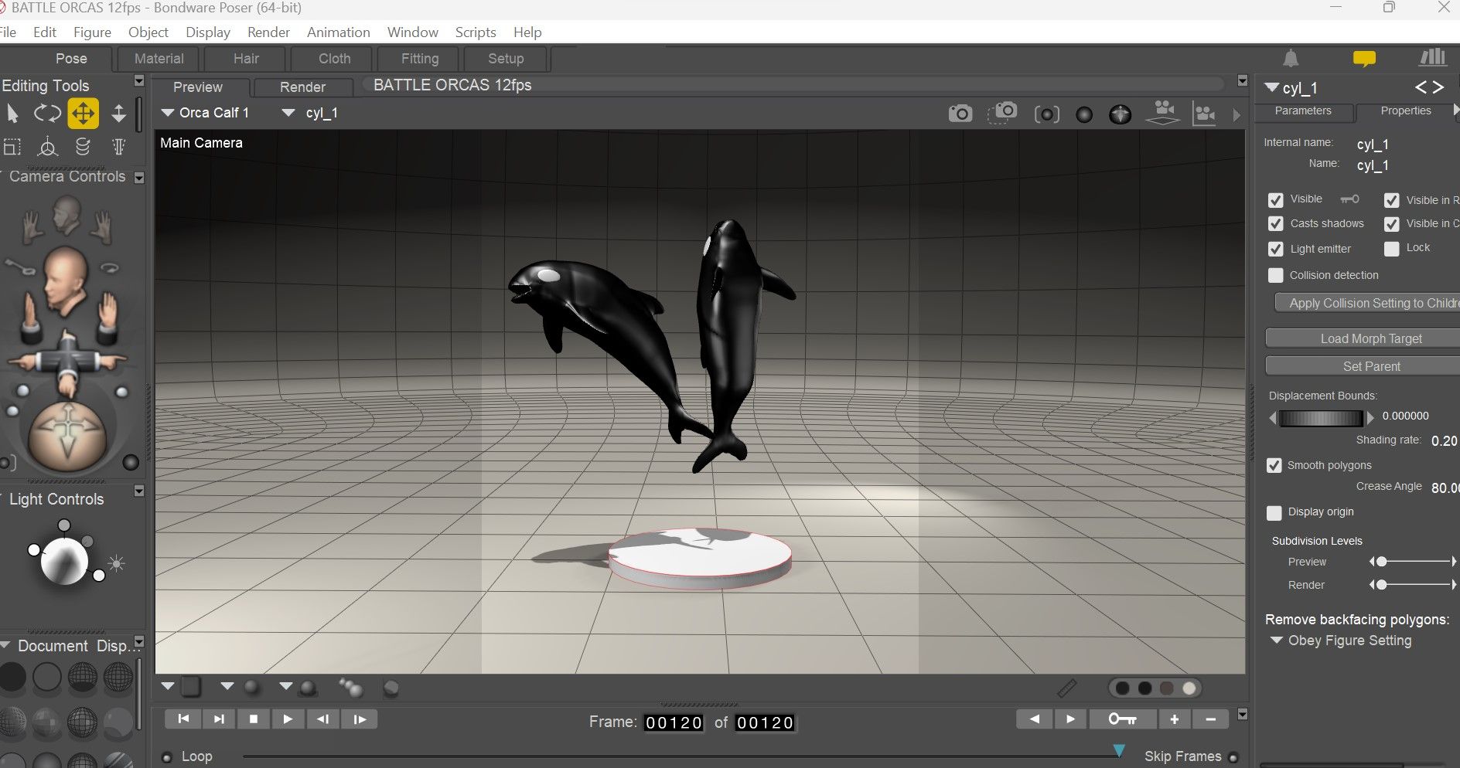Click the Displacement Bounds dial slider

click(x=1321, y=418)
